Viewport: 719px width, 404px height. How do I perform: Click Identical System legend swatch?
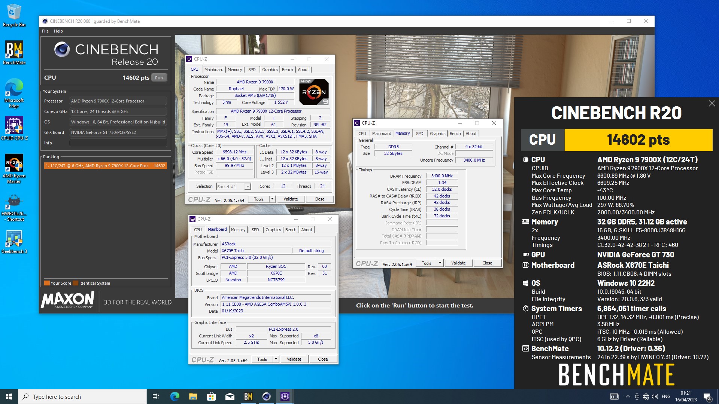click(x=75, y=283)
